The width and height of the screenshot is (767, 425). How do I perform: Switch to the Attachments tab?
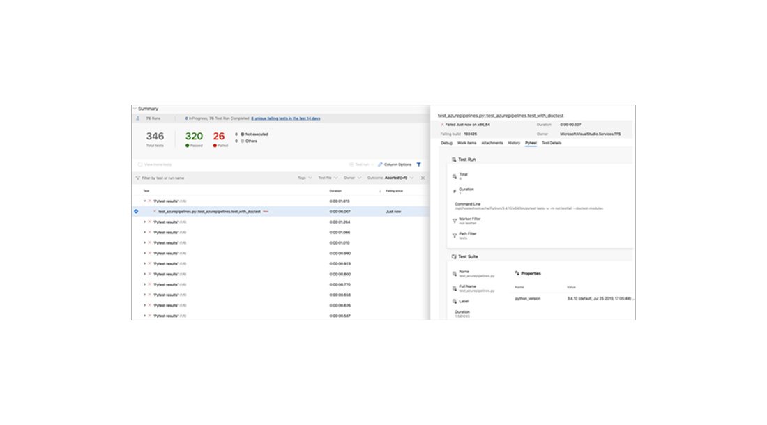(x=492, y=143)
